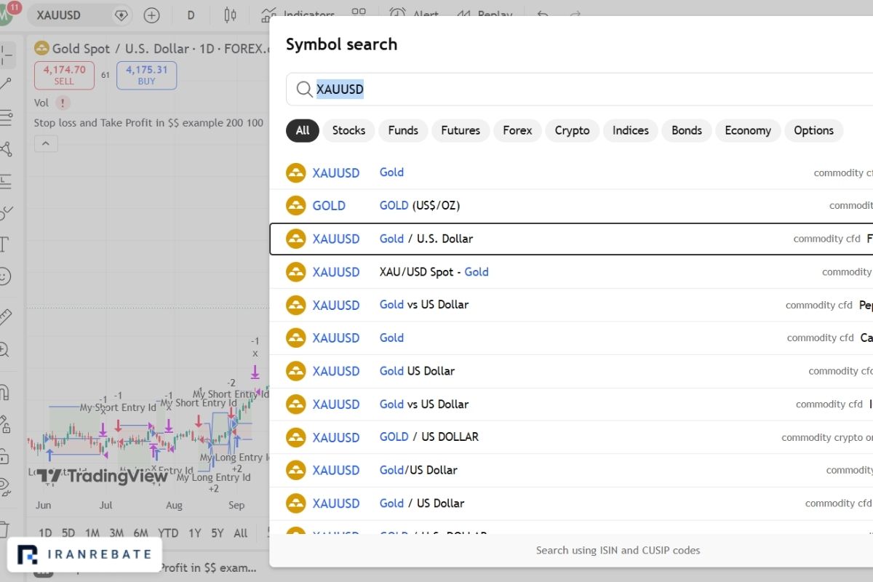Open the D timeframe interval dropdown
This screenshot has height=582, width=873.
[191, 15]
